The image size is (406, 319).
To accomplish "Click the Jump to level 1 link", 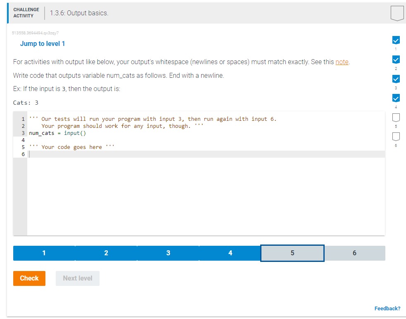I will coord(43,43).
